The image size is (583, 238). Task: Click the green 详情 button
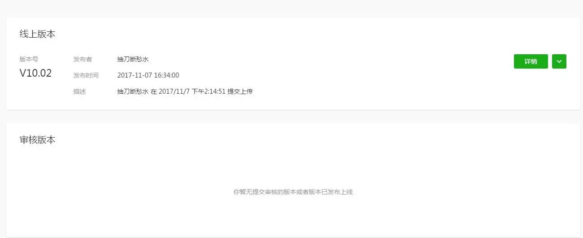[531, 61]
